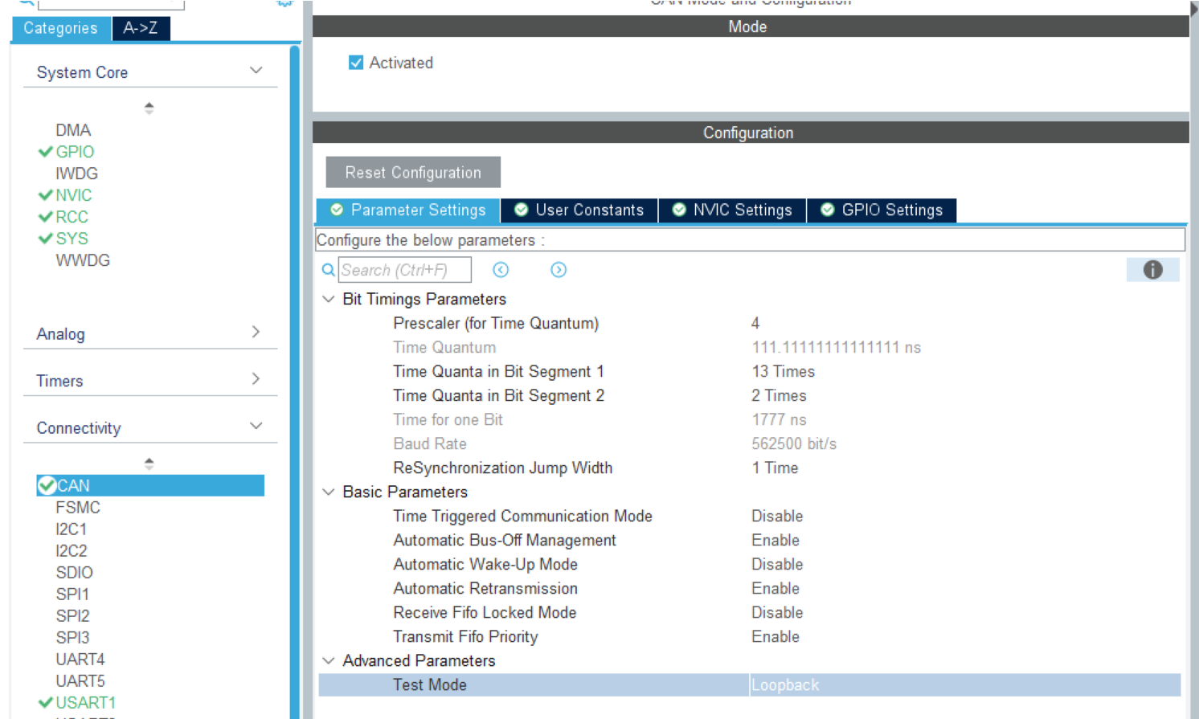
Task: Click Bit Segment 2 value 2 Times
Action: [779, 395]
